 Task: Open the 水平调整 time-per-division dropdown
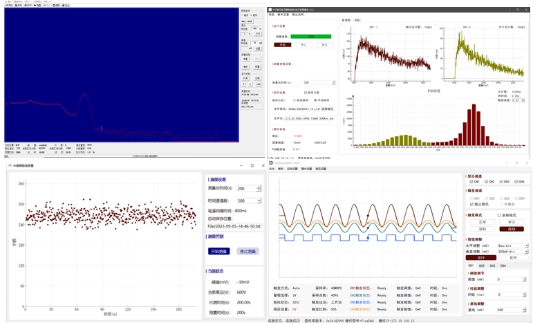[512, 245]
